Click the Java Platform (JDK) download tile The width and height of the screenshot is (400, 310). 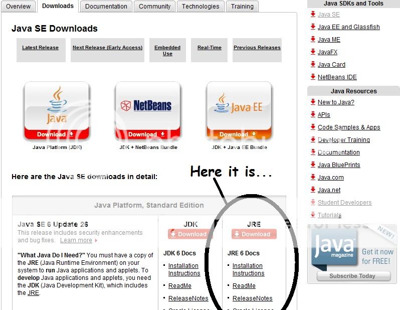pos(57,111)
